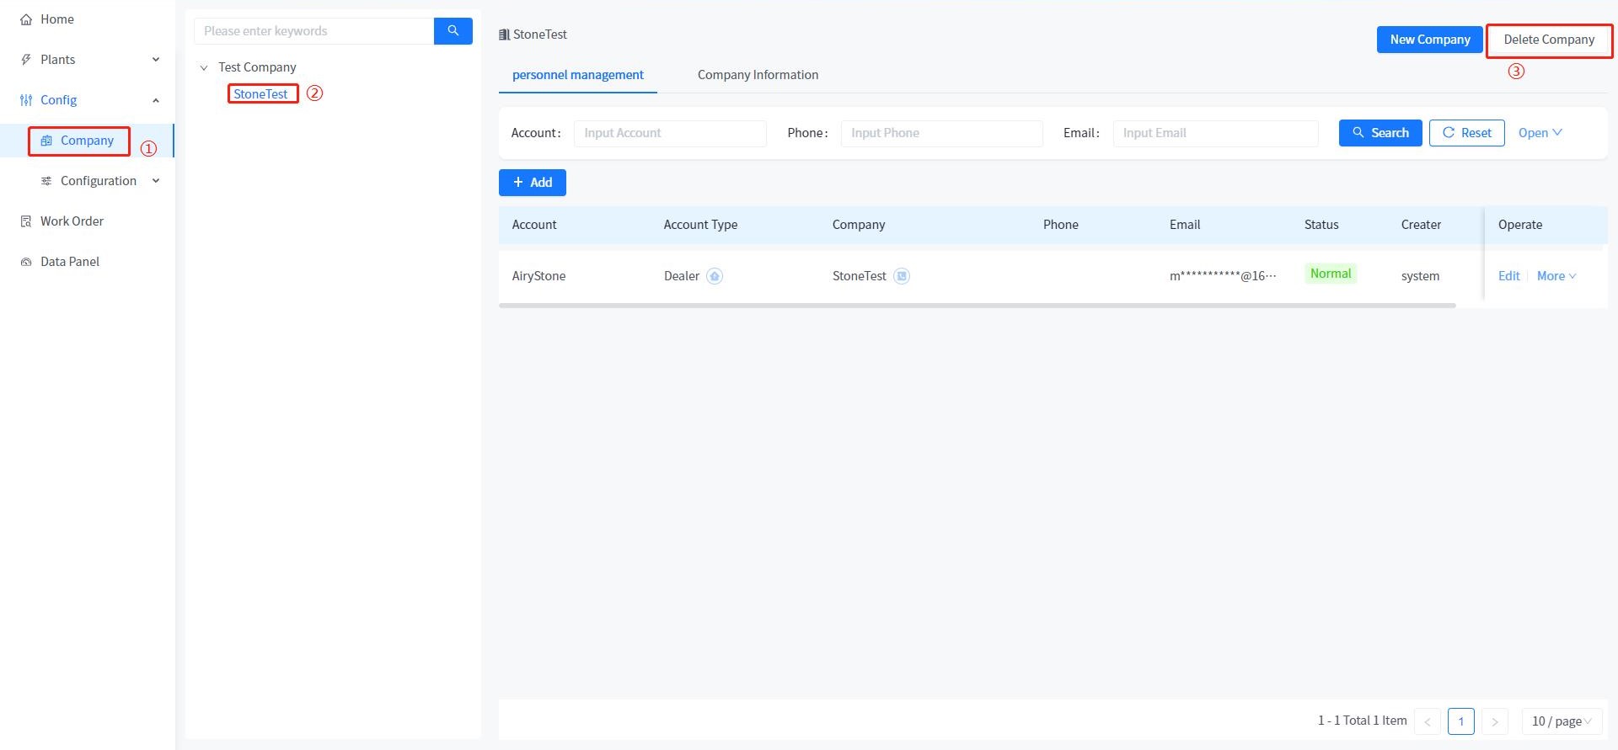Open the More actions dropdown for AiryStone
The width and height of the screenshot is (1618, 750).
pyautogui.click(x=1556, y=276)
